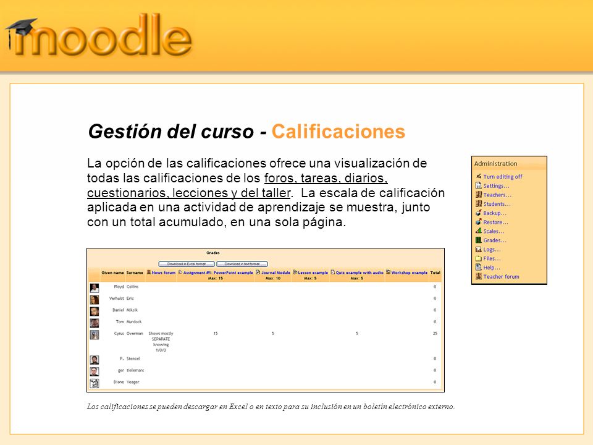Click Cyrus Overman's total of 25
Viewport: 593px width, 445px height.
coord(435,333)
